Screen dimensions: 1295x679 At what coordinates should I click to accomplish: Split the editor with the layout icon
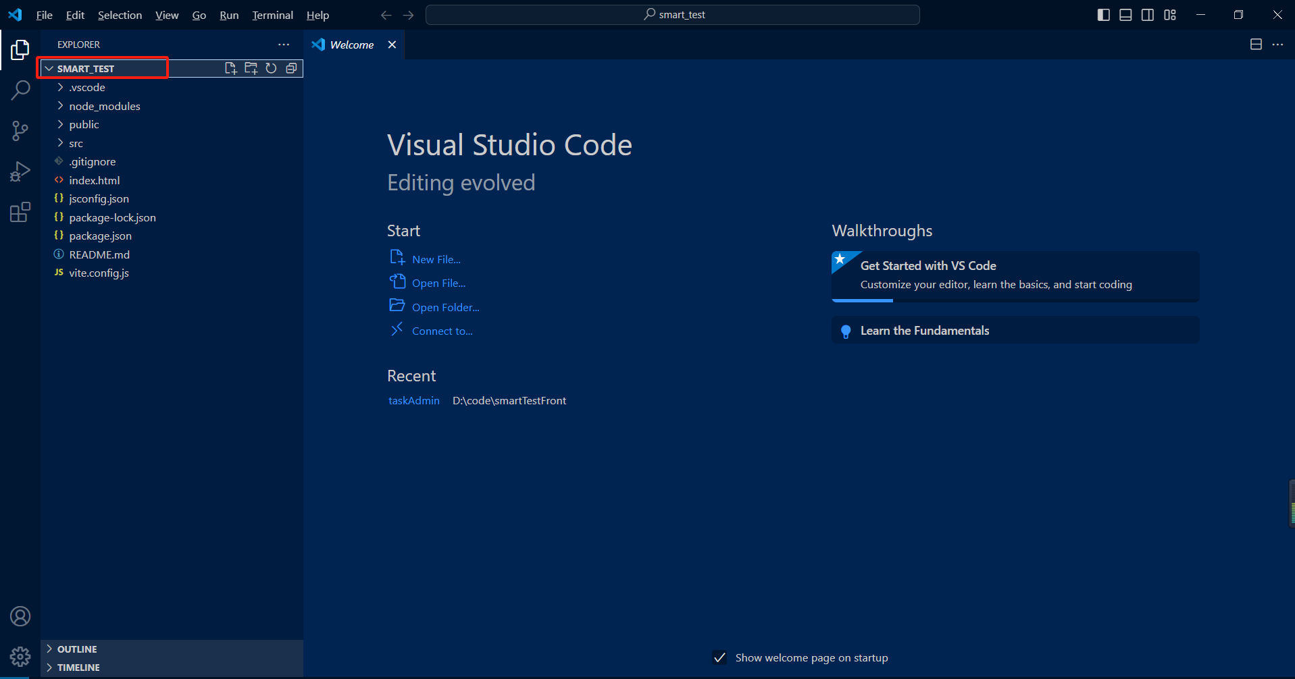point(1256,45)
